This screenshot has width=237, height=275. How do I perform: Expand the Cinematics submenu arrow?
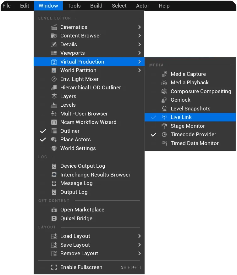pos(140,27)
